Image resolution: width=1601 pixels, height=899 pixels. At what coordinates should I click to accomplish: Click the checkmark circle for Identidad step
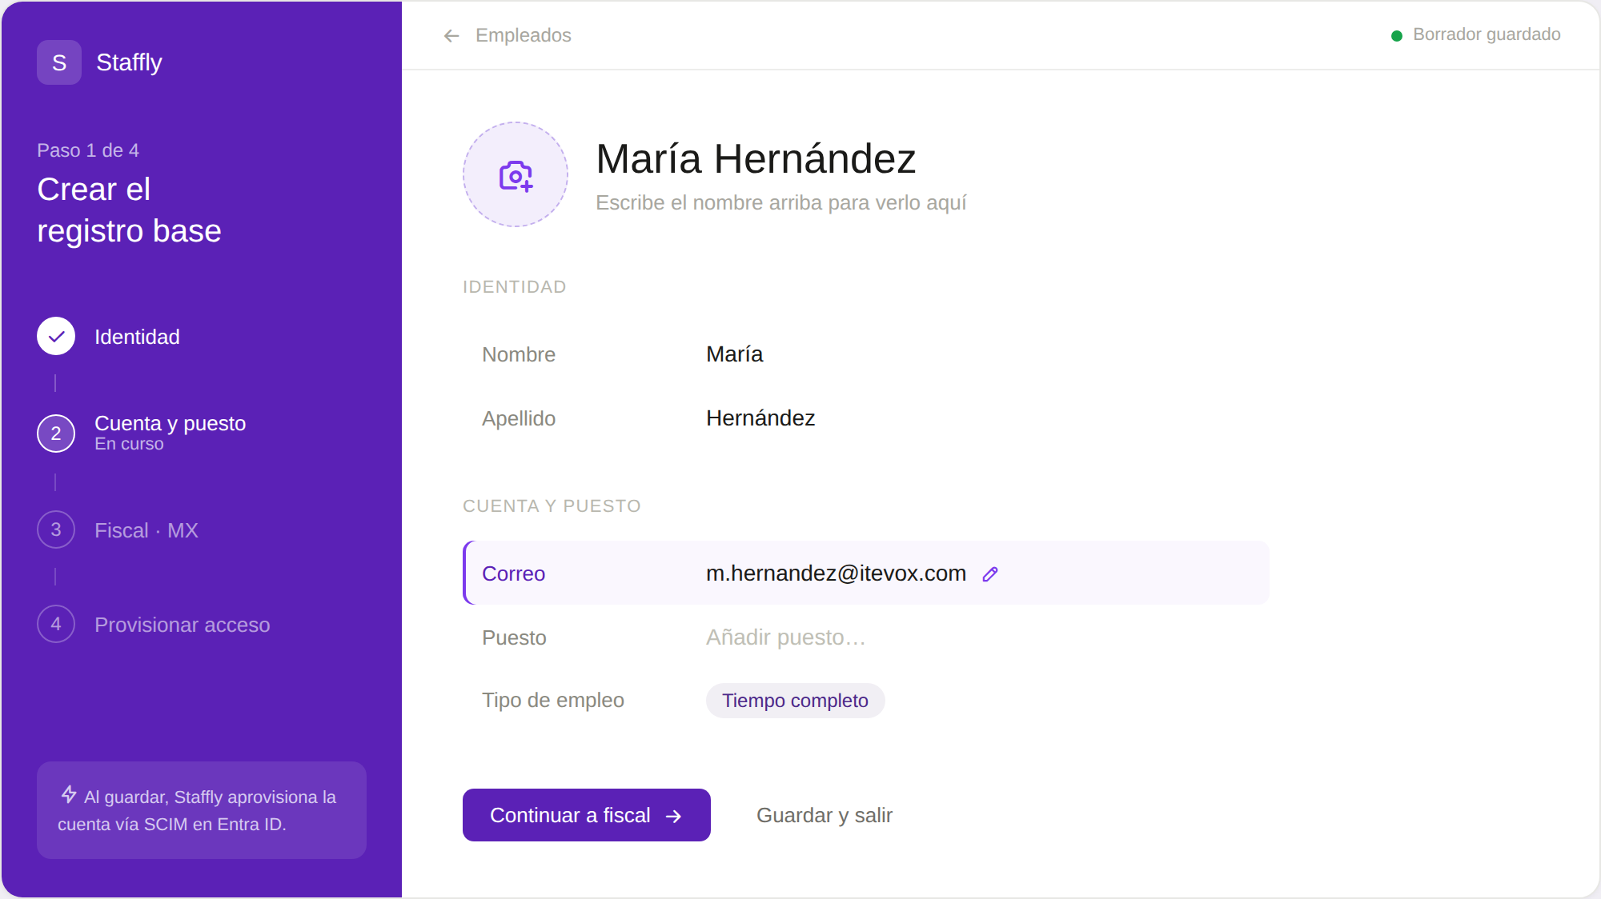pyautogui.click(x=56, y=337)
